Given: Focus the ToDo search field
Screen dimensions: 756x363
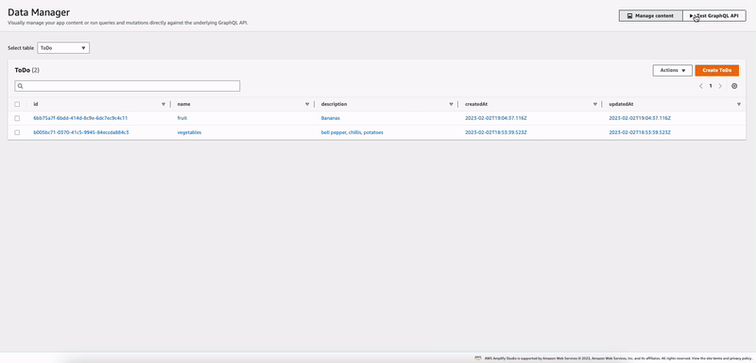Looking at the screenshot, I should [x=128, y=86].
